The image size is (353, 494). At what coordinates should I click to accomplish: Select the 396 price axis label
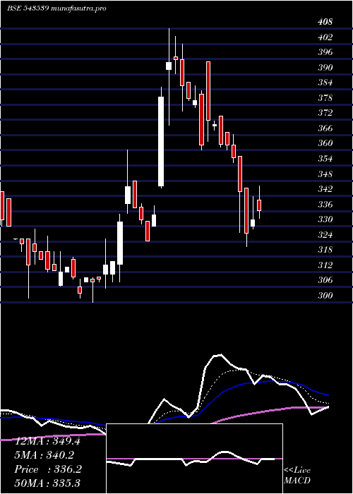(325, 52)
